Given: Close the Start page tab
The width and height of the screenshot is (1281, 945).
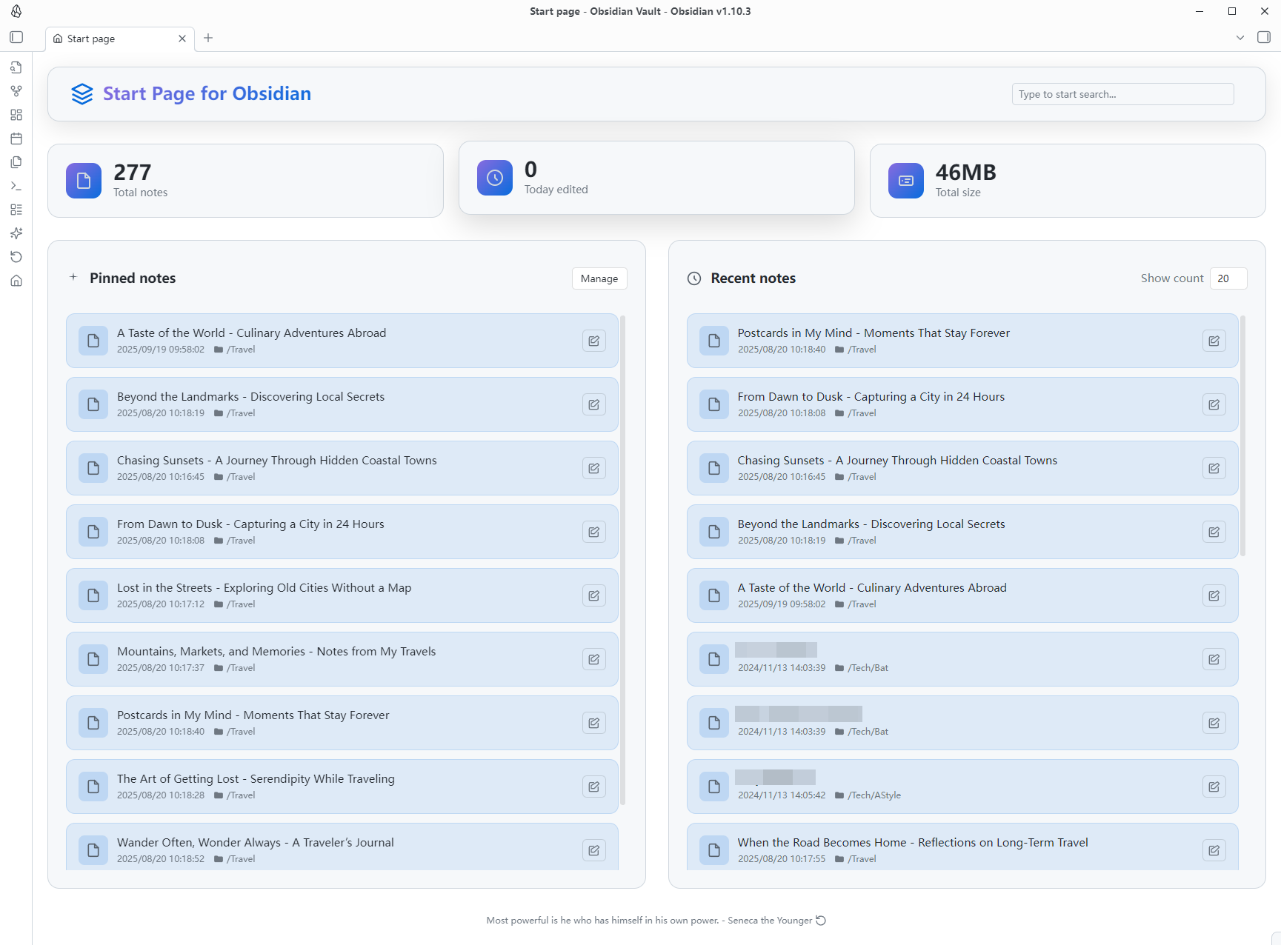Looking at the screenshot, I should (182, 39).
